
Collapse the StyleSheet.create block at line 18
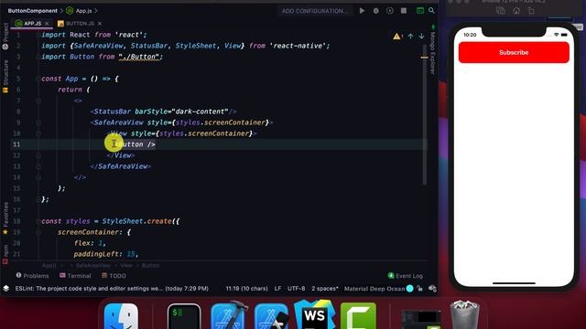click(38, 221)
